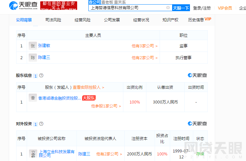This screenshot has height=161, width=246.
Task: Select the 查公司 search tab
Action: [94, 2]
